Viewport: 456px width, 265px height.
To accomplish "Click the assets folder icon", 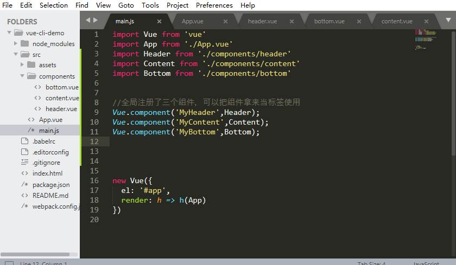I will point(31,64).
